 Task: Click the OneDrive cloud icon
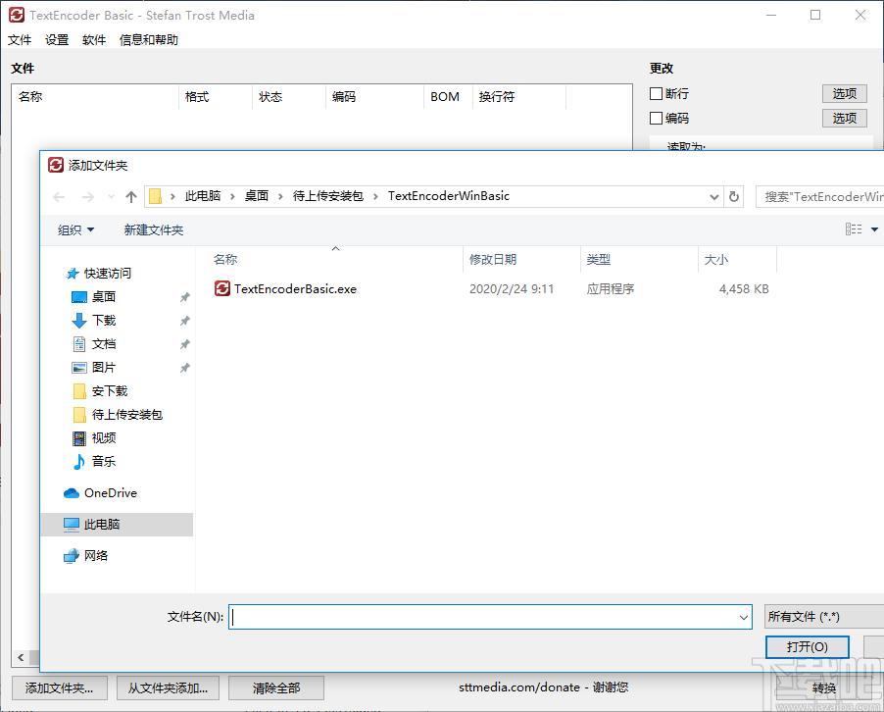coord(71,493)
